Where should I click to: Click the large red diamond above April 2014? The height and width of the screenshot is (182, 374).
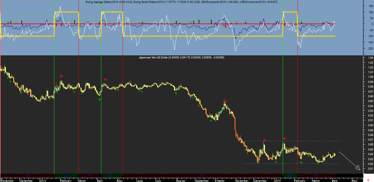pos(105,80)
